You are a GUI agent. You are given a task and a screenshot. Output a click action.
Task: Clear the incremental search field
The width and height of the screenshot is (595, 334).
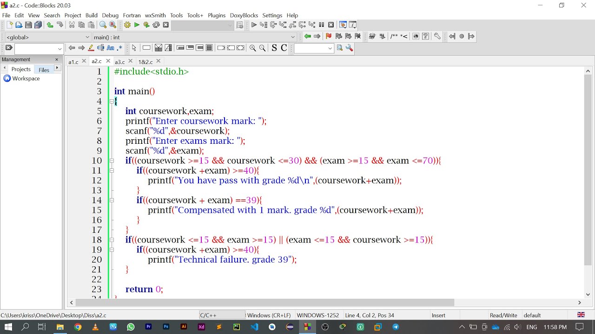click(8, 48)
